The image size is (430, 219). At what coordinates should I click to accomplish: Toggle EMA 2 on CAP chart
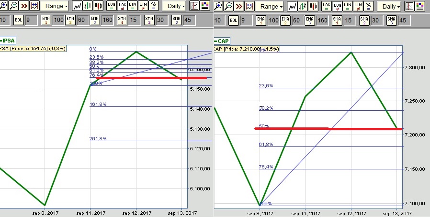[x=285, y=21]
